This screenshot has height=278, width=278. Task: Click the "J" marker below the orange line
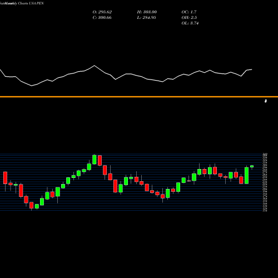(x=266, y=101)
